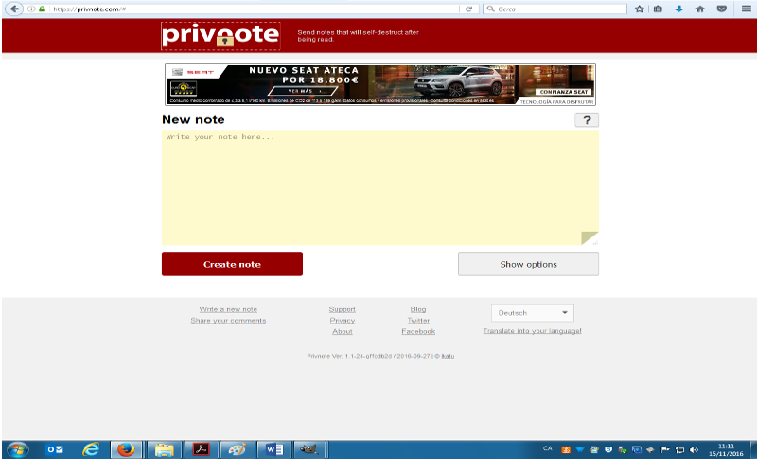Expand the Deutsch language dropdown
Image resolution: width=757 pixels, height=473 pixels.
click(533, 313)
